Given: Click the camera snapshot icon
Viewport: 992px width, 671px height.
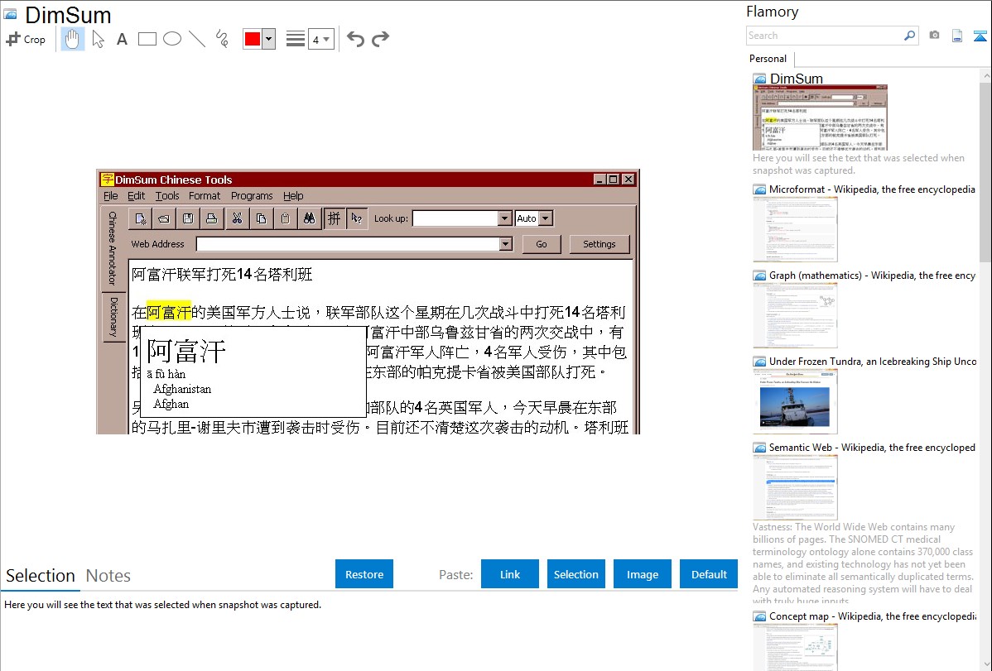Looking at the screenshot, I should (x=934, y=36).
